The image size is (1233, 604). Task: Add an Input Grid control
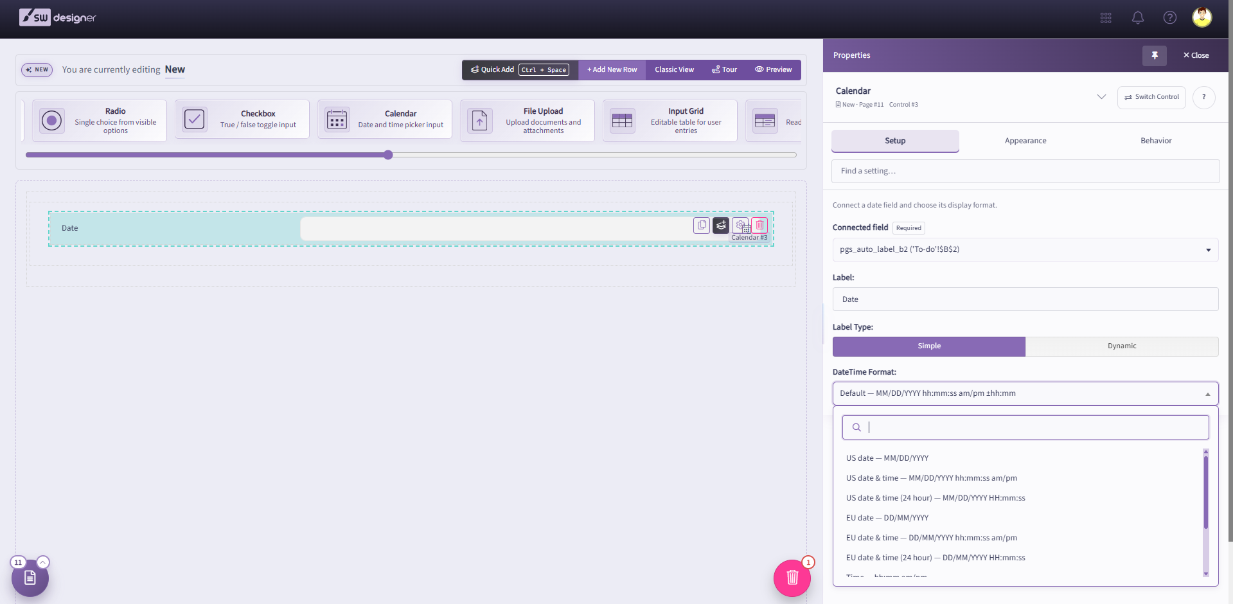(x=670, y=120)
